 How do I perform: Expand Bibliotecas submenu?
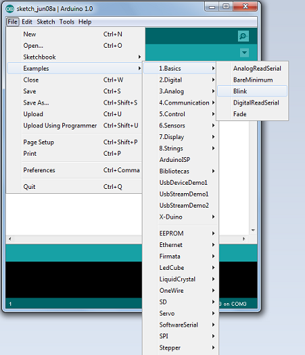pyautogui.click(x=180, y=171)
